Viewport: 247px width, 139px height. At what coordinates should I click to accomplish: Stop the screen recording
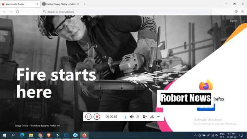(x=97, y=117)
